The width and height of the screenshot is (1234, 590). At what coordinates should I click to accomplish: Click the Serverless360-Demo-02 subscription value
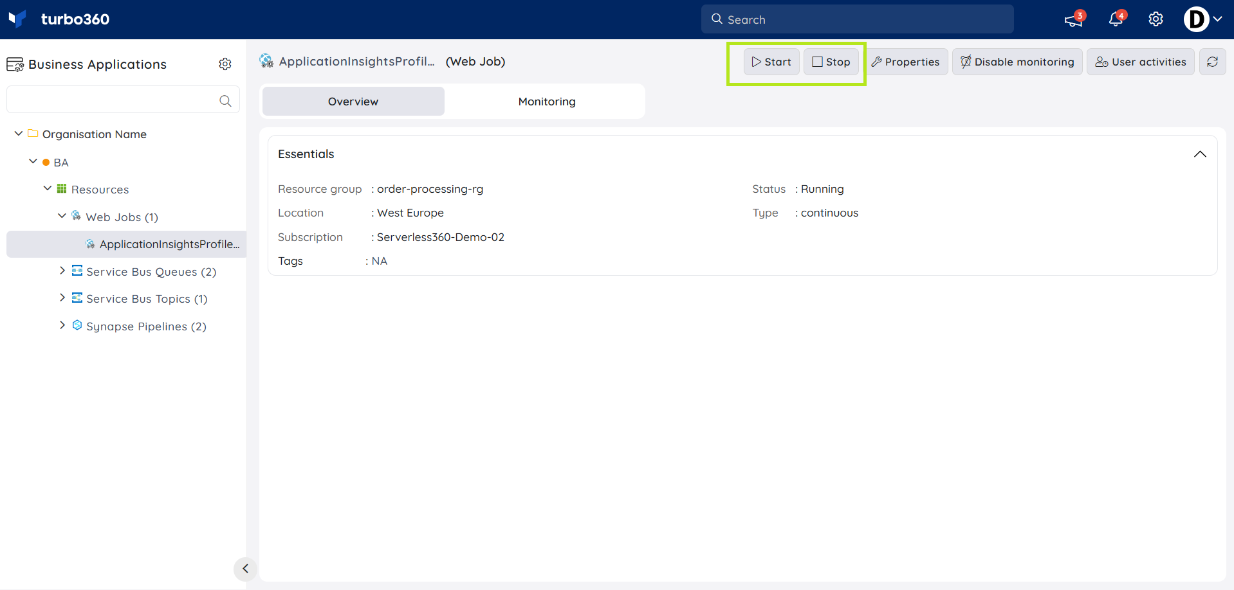441,237
